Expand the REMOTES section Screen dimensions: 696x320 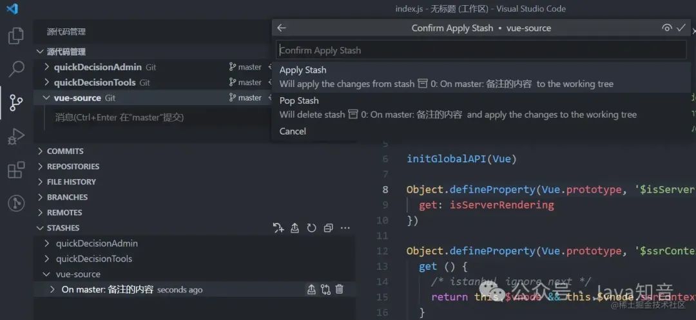pyautogui.click(x=40, y=212)
